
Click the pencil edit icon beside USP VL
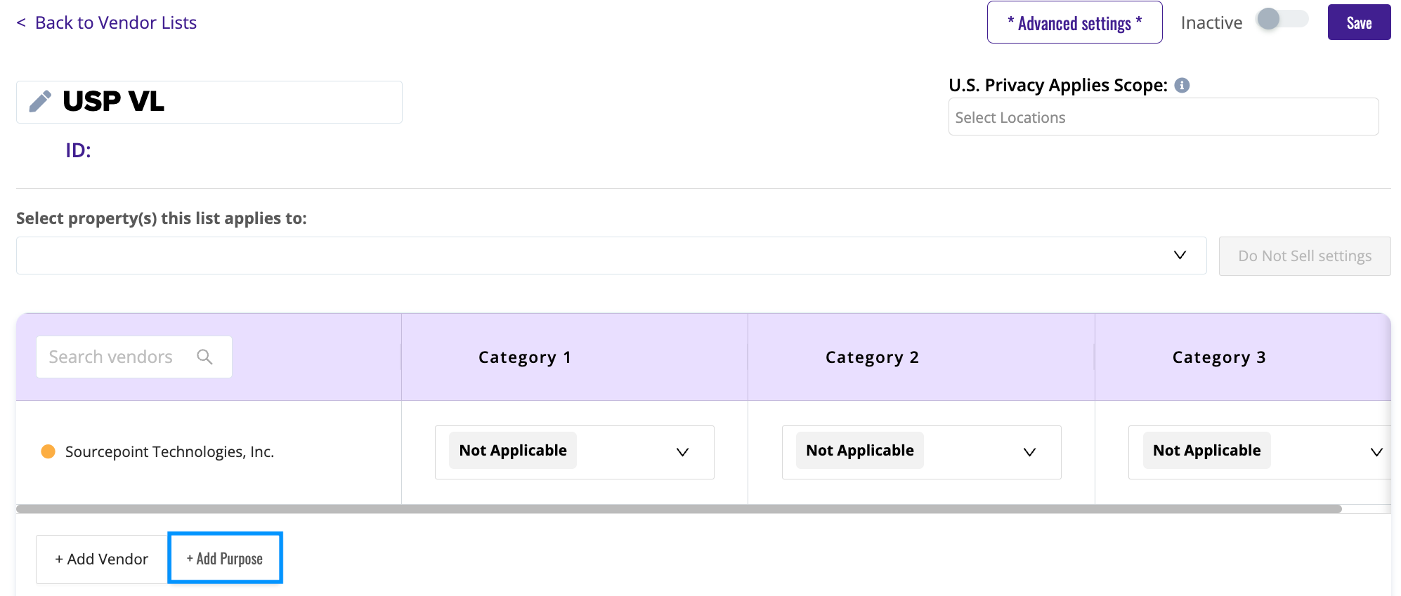point(40,101)
